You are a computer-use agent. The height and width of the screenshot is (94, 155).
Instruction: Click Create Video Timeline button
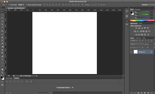(x=63, y=88)
